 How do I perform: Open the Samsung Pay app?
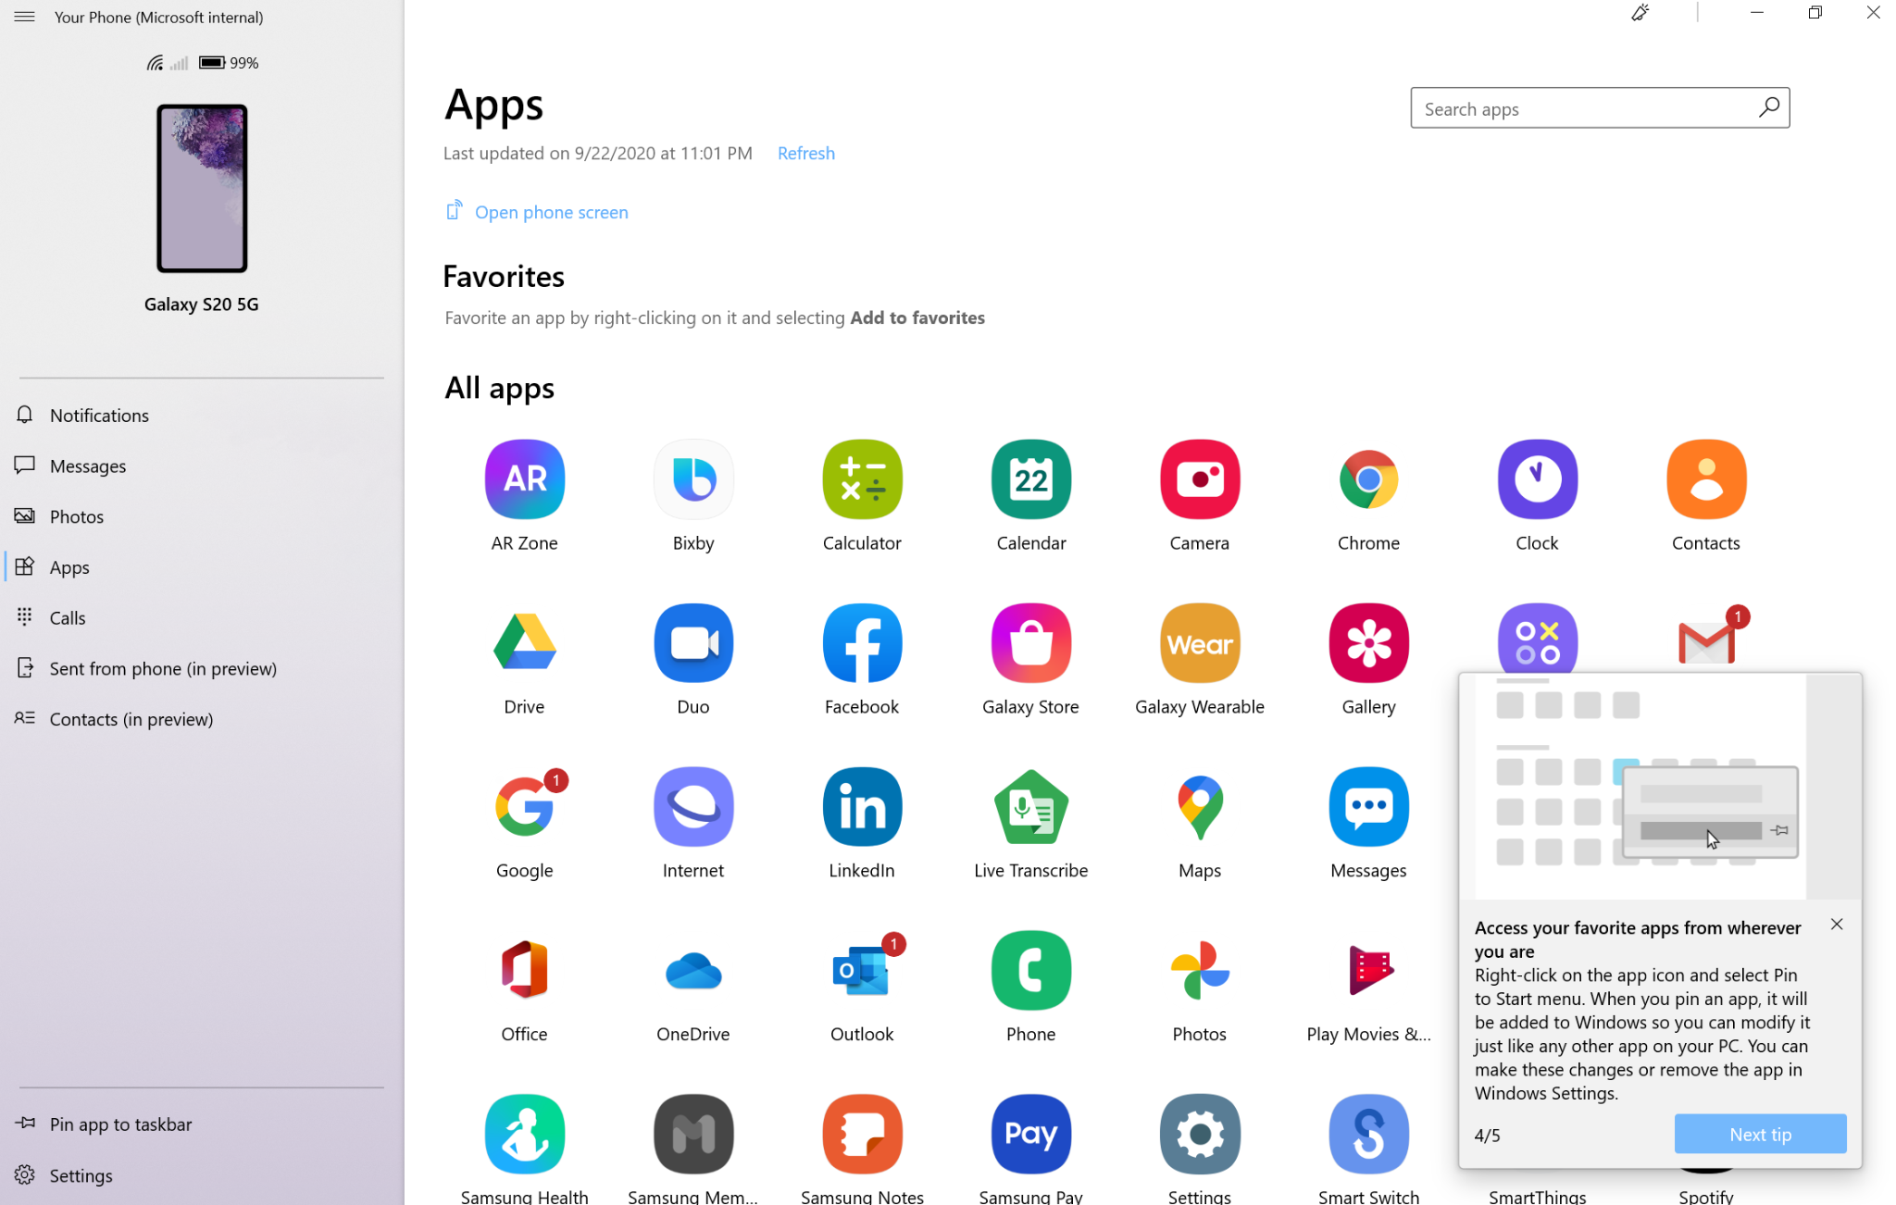point(1030,1135)
